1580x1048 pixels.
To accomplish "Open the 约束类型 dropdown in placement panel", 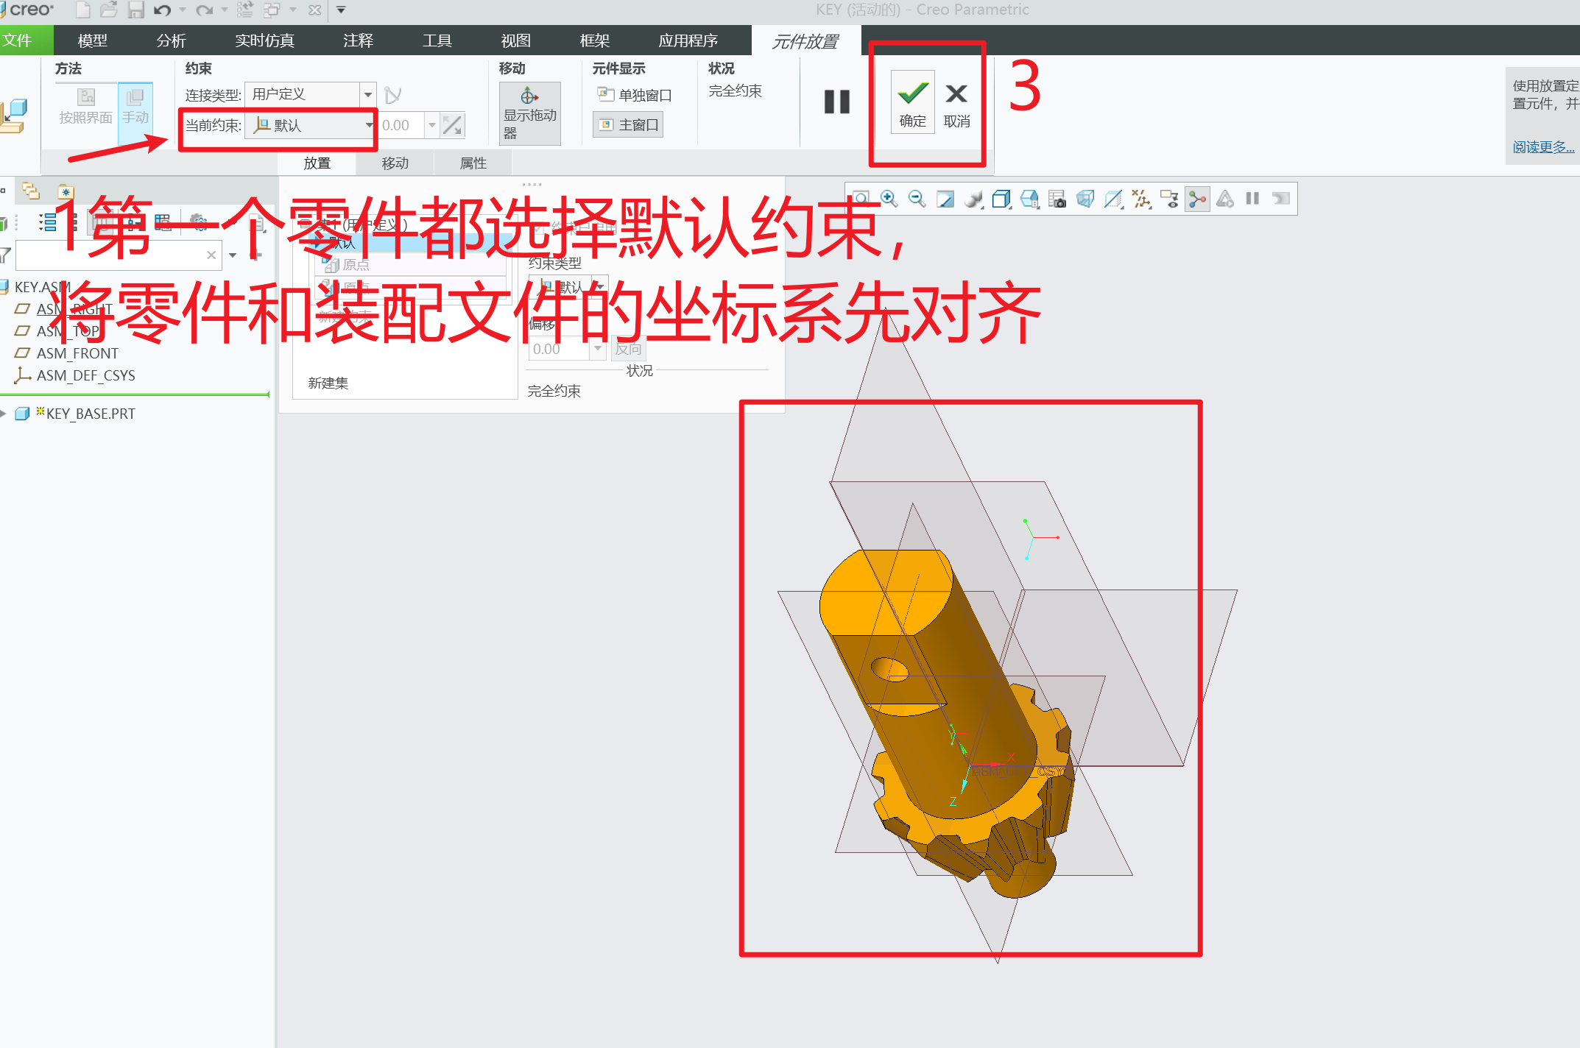I will [599, 286].
